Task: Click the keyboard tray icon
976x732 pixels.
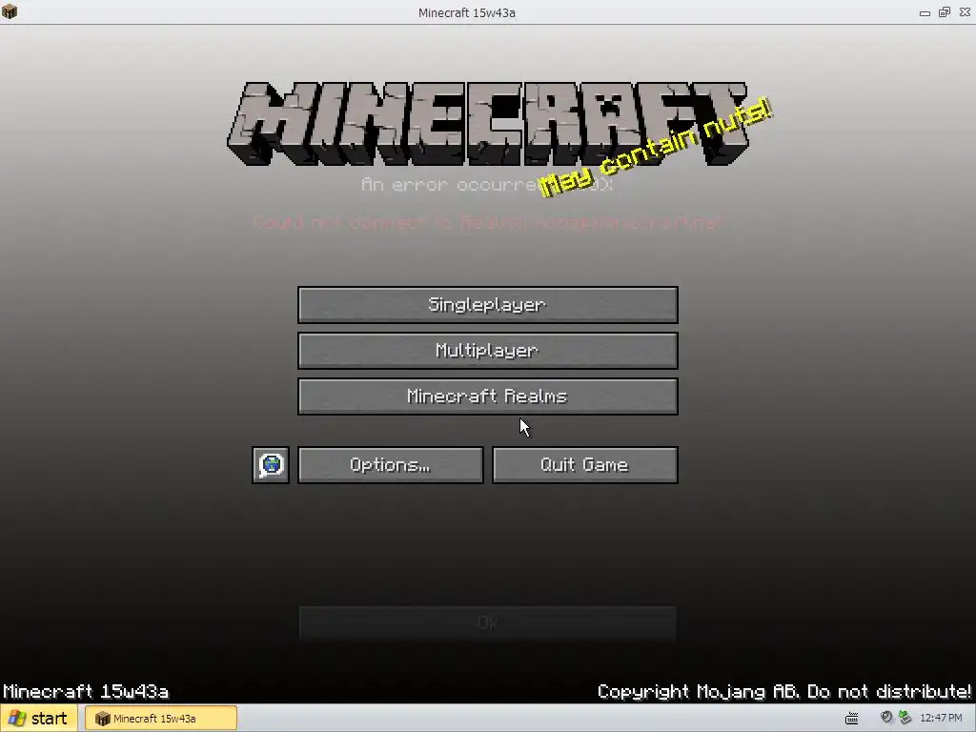Action: [851, 719]
